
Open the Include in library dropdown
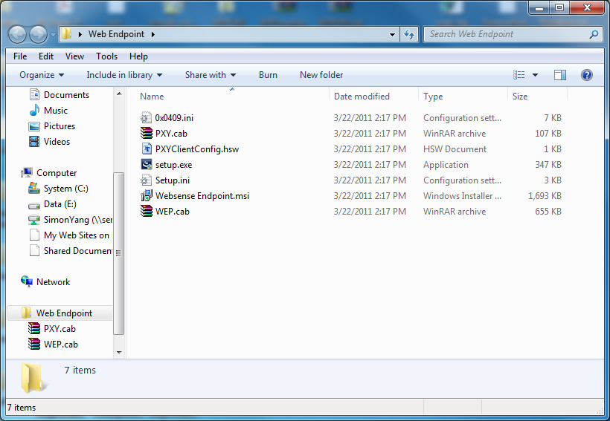coord(124,75)
